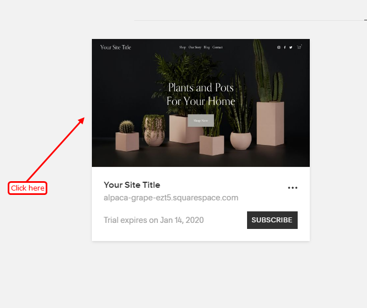Click the SUBSCRIBE button
Image resolution: width=367 pixels, height=308 pixels.
tap(272, 220)
